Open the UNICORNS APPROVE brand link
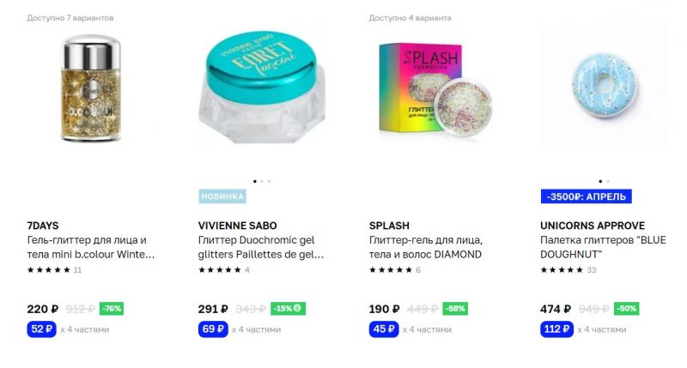This screenshot has height=368, width=687. (x=593, y=226)
